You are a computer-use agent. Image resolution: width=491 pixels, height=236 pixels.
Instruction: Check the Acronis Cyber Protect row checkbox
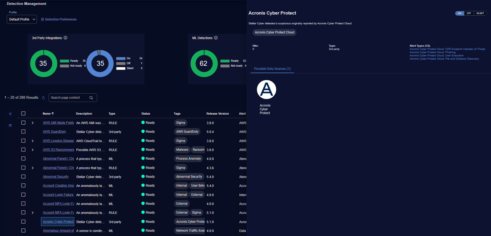coord(23,221)
